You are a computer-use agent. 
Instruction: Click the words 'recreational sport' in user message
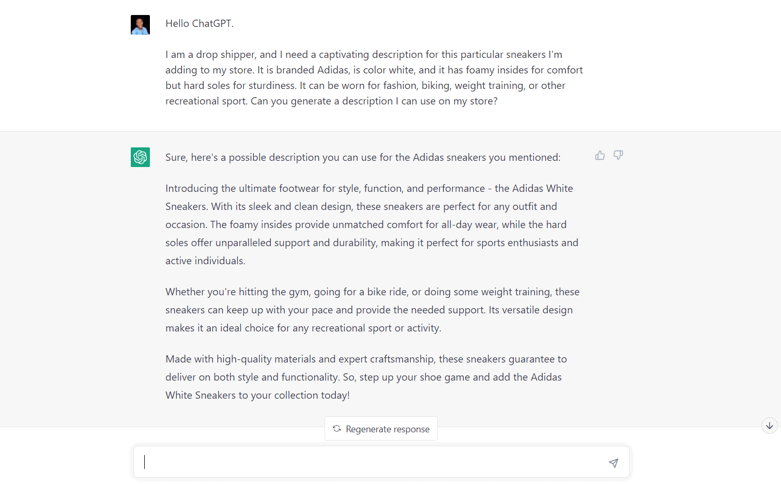coord(206,101)
